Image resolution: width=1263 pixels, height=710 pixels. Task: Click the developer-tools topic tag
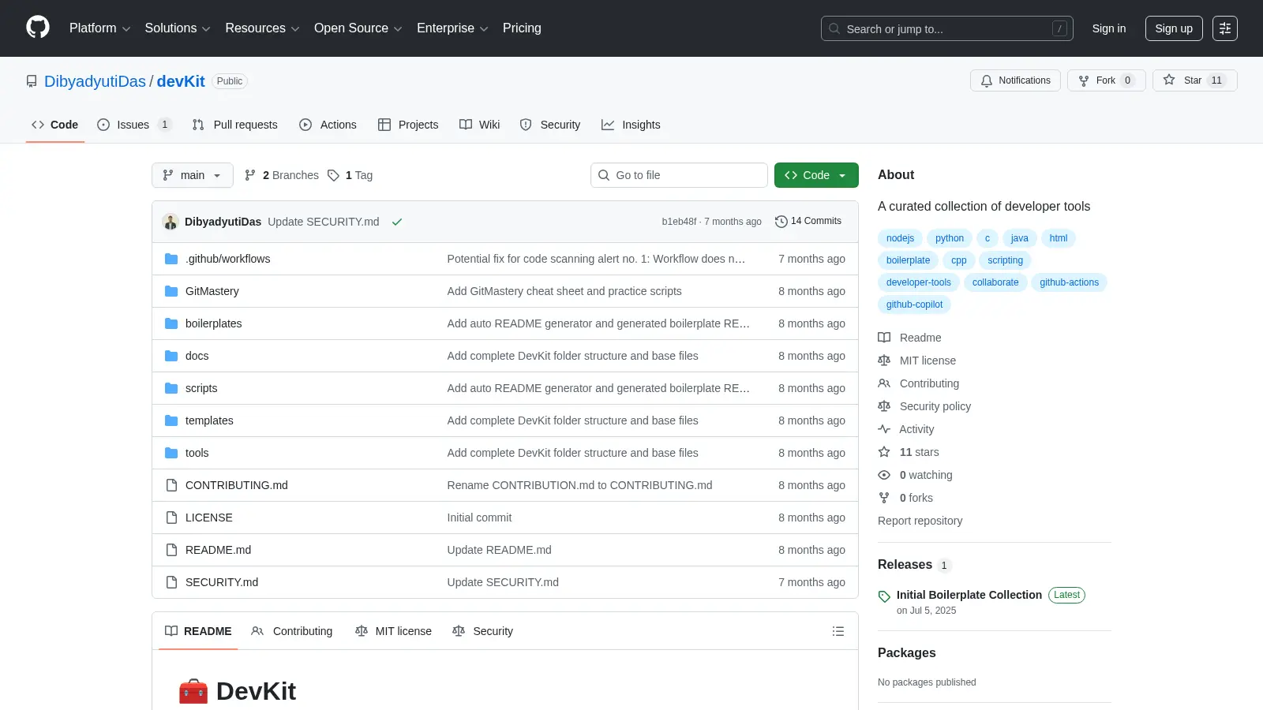click(x=919, y=282)
